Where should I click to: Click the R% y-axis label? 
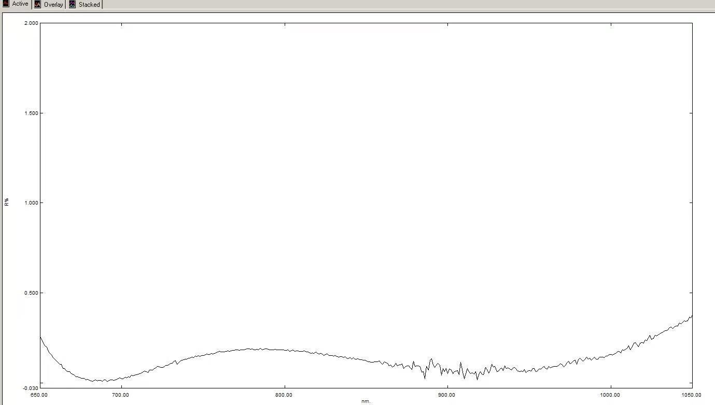(x=7, y=202)
